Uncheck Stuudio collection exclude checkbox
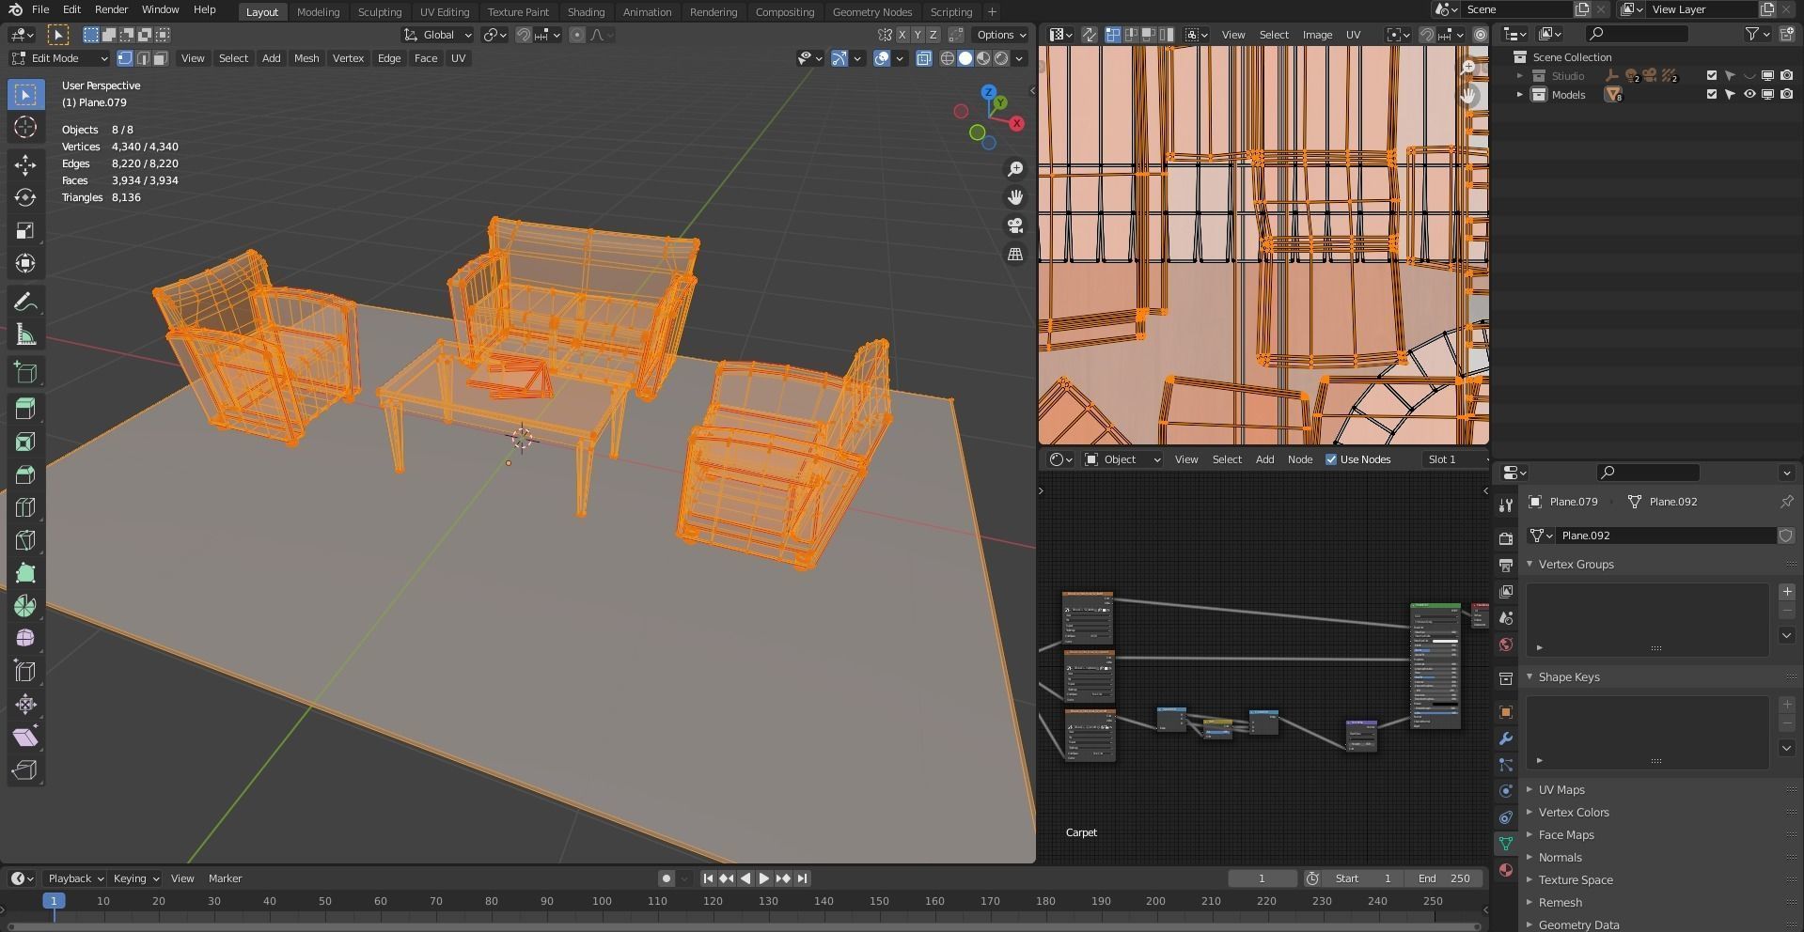This screenshot has width=1804, height=932. coord(1712,75)
